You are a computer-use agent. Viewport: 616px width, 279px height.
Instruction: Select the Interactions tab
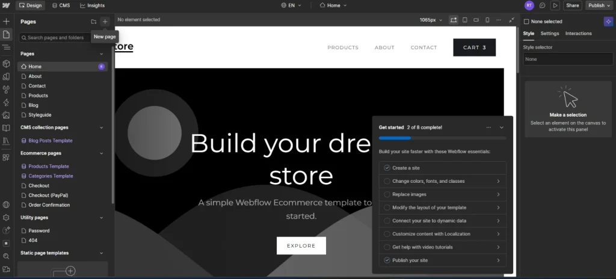click(x=578, y=34)
